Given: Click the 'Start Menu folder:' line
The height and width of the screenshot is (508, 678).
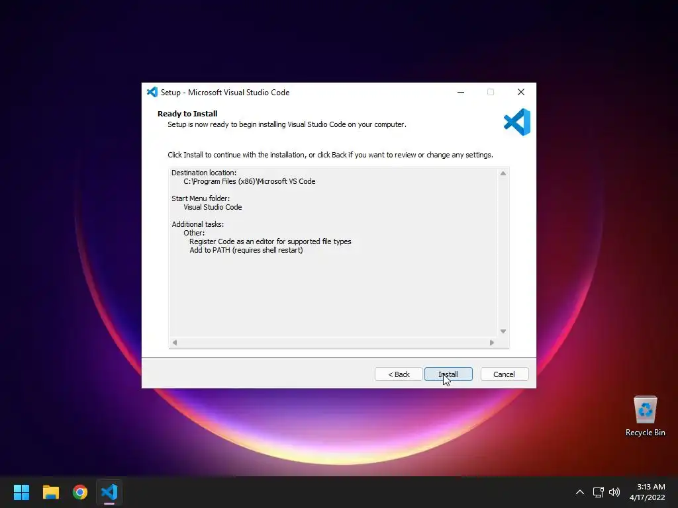Looking at the screenshot, I should [x=201, y=198].
